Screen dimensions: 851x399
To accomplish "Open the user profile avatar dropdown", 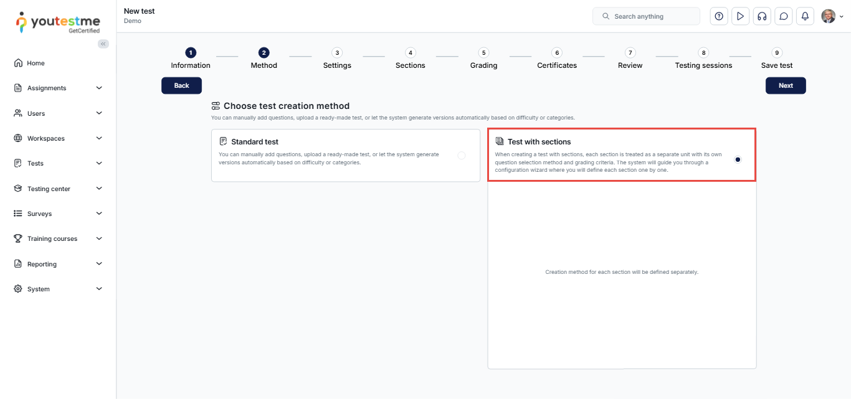I will pos(832,16).
